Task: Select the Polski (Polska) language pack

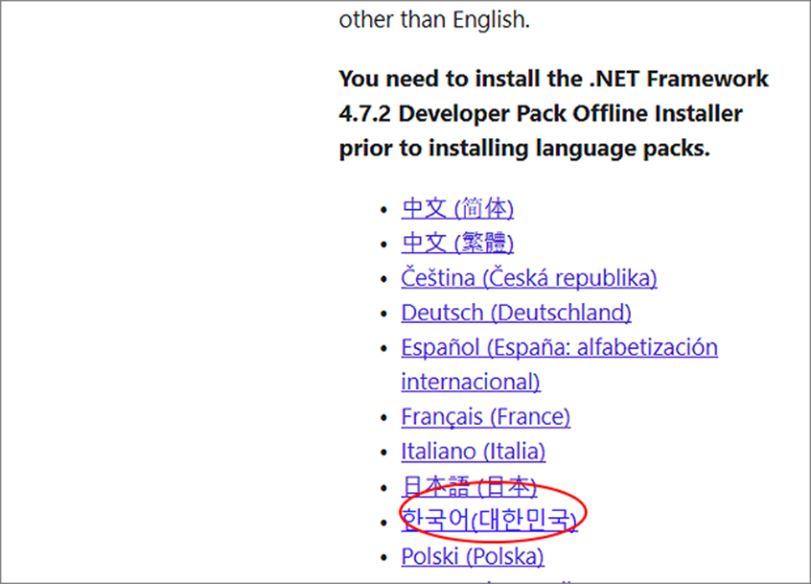Action: click(x=473, y=556)
